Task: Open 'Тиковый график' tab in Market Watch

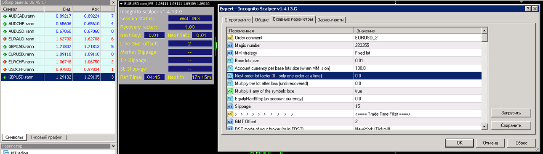Action: pos(46,137)
